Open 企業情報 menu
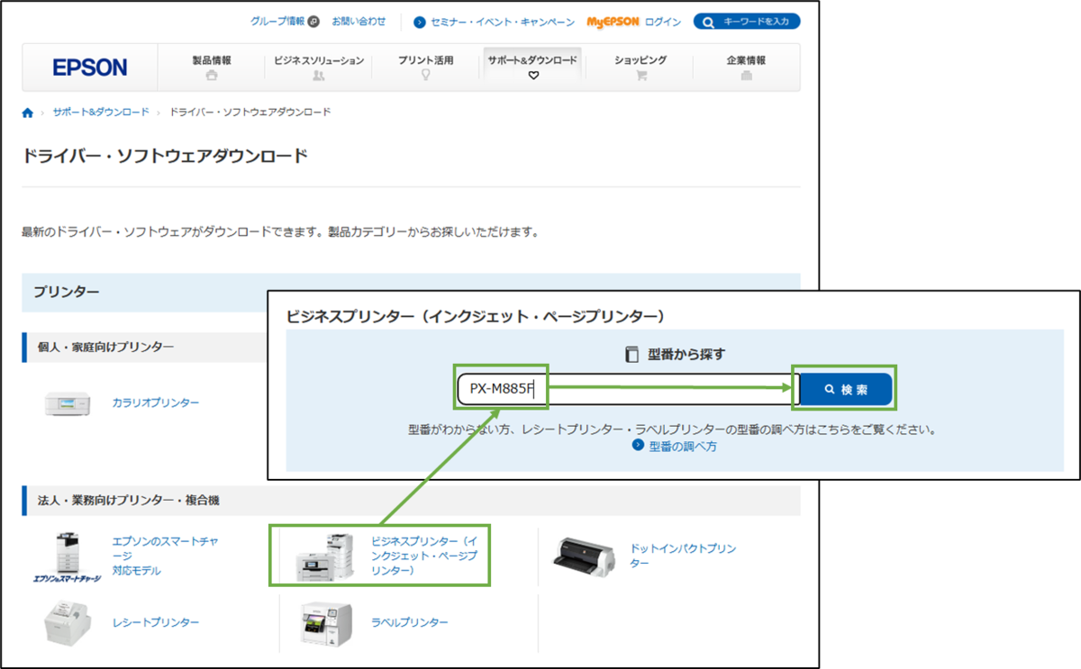Image resolution: width=1081 pixels, height=669 pixels. [x=746, y=68]
